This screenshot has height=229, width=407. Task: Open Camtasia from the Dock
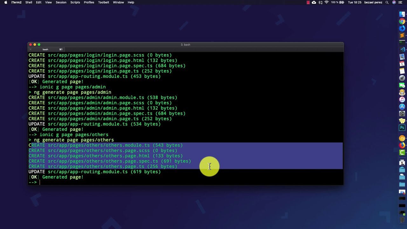[402, 152]
